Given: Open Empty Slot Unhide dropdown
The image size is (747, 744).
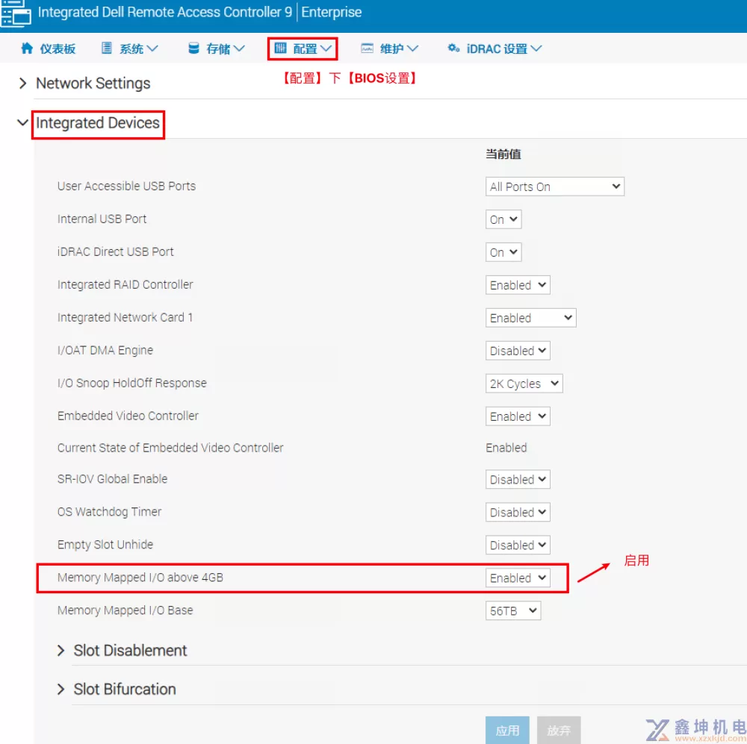Looking at the screenshot, I should (x=518, y=545).
